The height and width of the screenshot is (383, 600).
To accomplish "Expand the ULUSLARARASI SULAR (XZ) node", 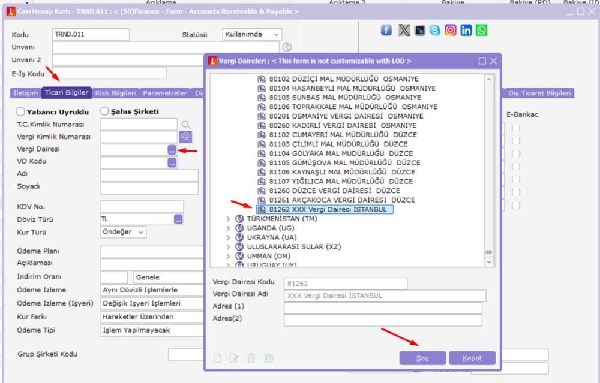I will 228,247.
